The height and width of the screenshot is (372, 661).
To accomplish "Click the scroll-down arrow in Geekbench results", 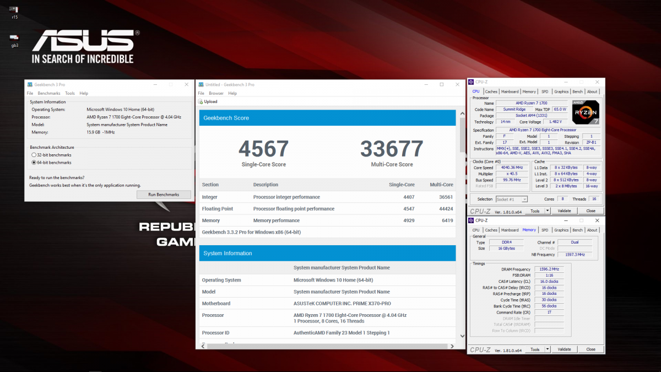I will (461, 335).
